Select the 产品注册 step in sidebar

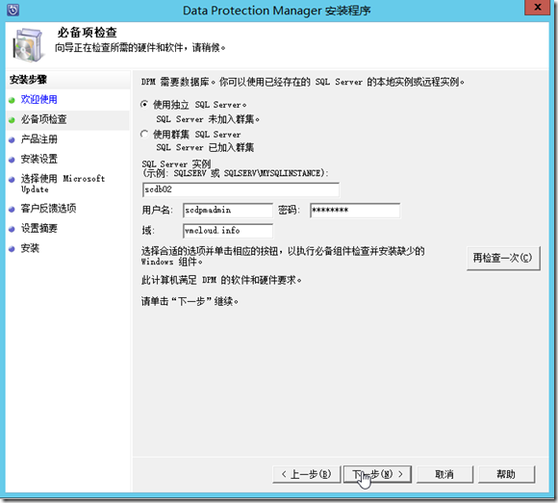click(x=38, y=139)
